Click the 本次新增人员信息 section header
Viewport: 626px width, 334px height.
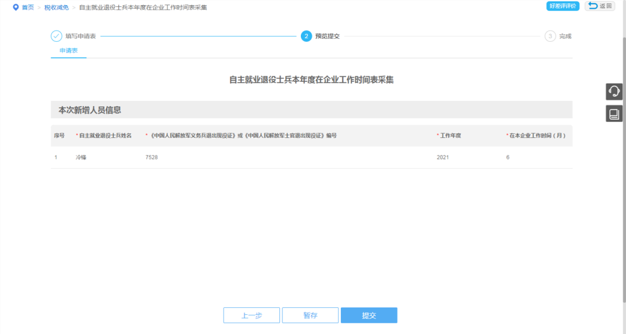coord(311,110)
